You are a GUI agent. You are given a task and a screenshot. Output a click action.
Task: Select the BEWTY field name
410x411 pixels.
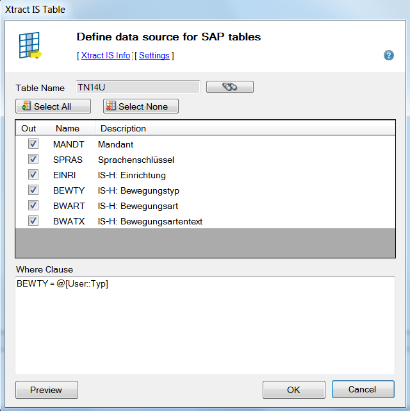(69, 190)
